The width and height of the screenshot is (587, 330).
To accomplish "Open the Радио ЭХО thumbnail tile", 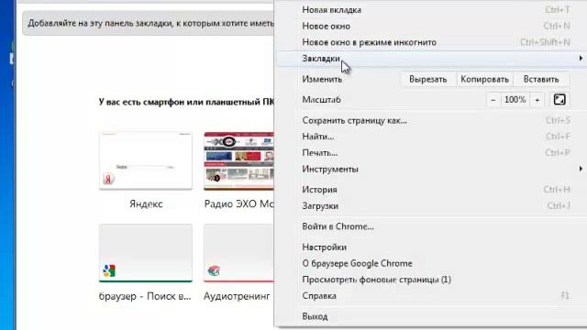I will click(x=238, y=160).
